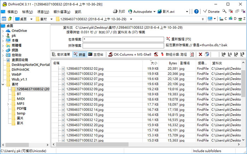Image resolution: width=247 pixels, height=154 pixels.
Task: Click the blue help question mark icon
Action: pos(196,12)
